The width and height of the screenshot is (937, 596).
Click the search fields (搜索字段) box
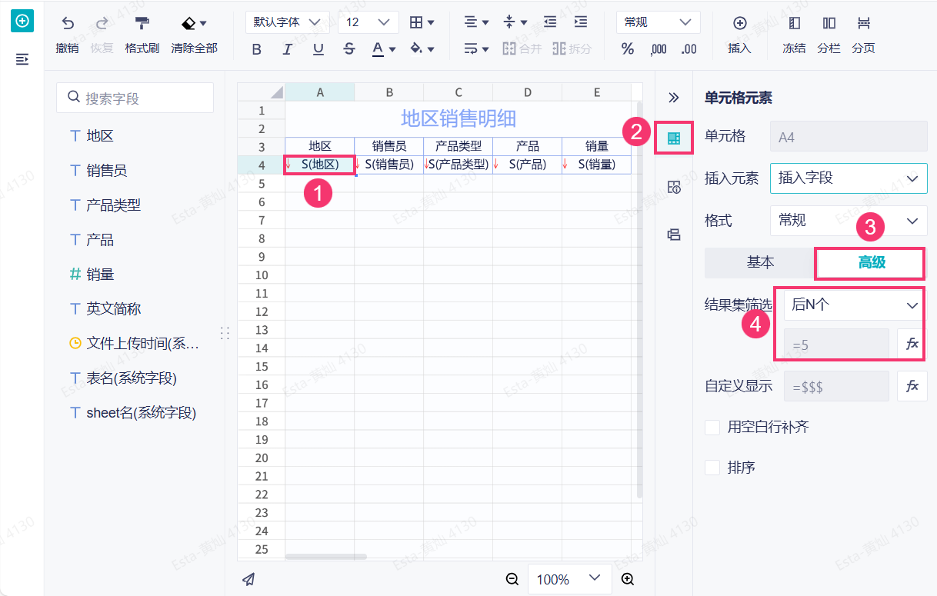(135, 98)
